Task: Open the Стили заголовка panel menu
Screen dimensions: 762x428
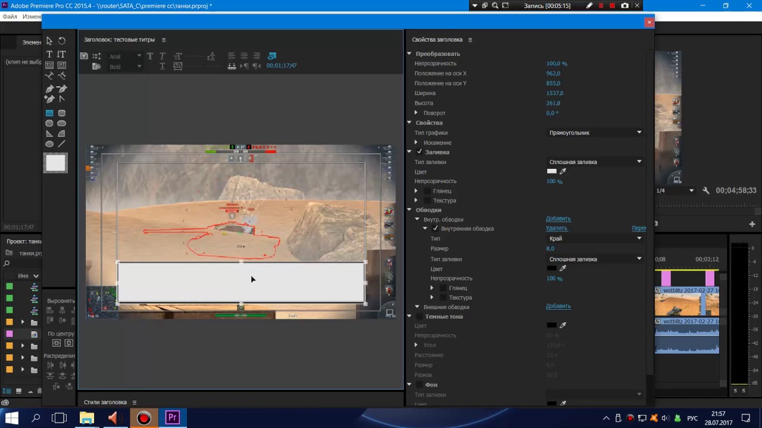Action: 134,402
